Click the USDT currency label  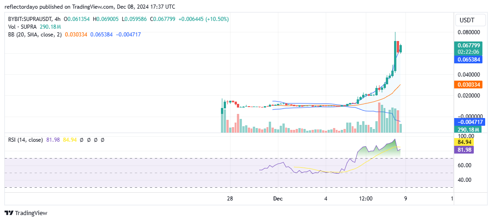pyautogui.click(x=466, y=21)
